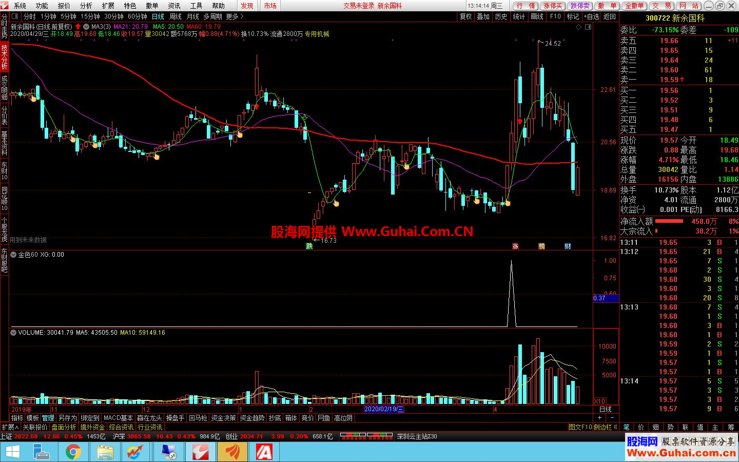
Task: Select the 日线 daily period
Action: (x=158, y=16)
